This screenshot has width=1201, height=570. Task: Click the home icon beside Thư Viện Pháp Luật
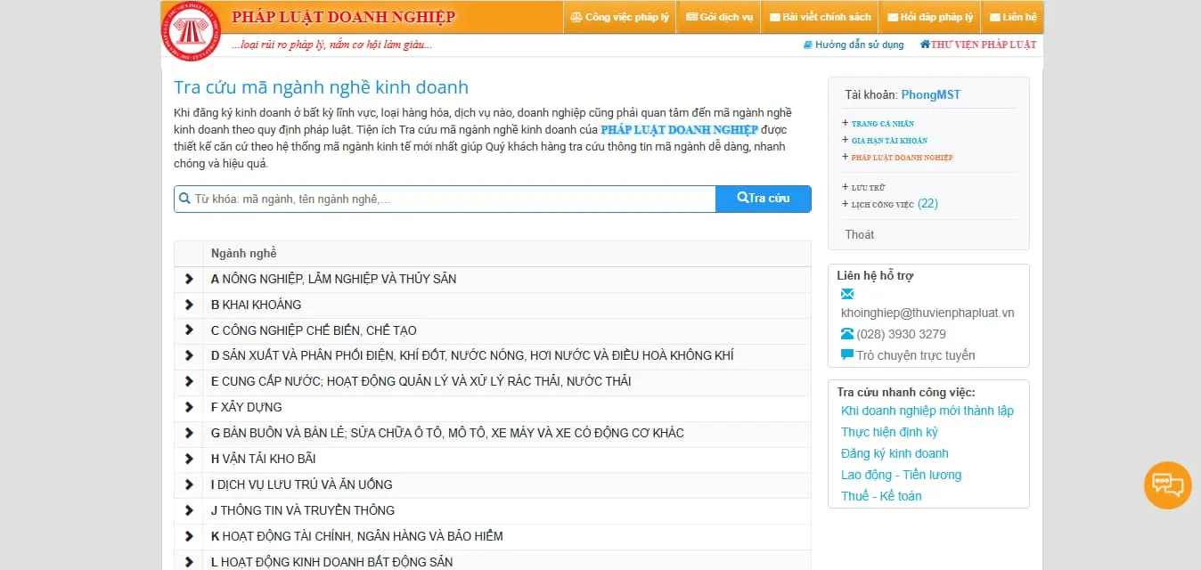tap(925, 45)
